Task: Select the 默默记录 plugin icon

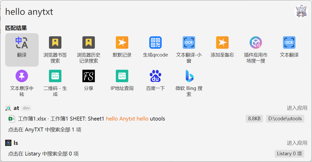Action: coord(122,43)
